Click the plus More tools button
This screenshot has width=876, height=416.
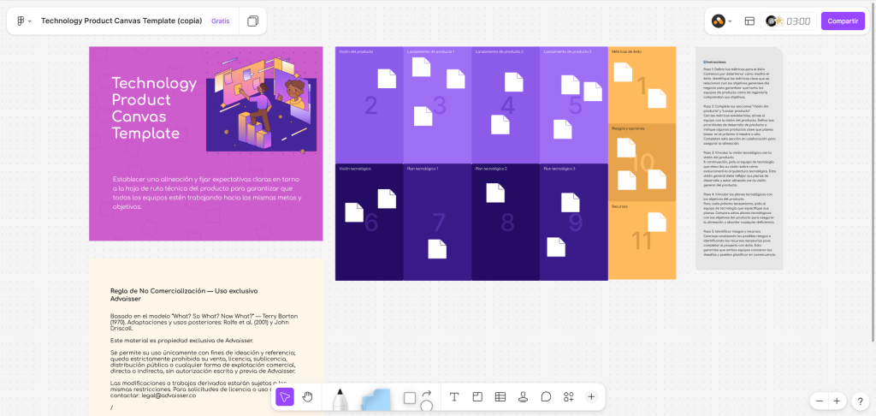point(591,396)
